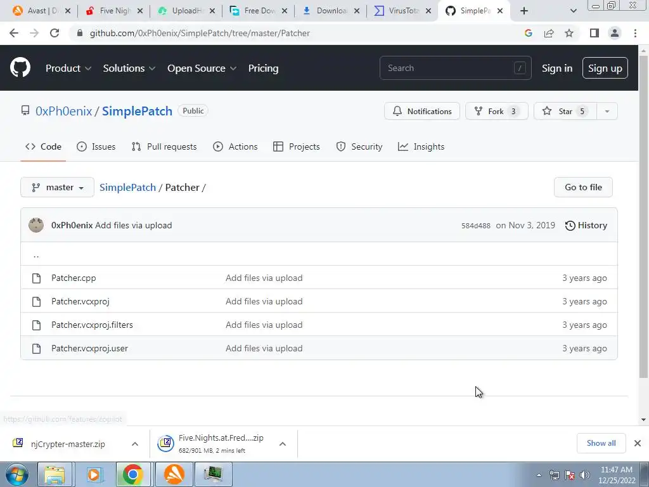Click the GitHub Octocat logo
The height and width of the screenshot is (487, 649).
click(20, 67)
